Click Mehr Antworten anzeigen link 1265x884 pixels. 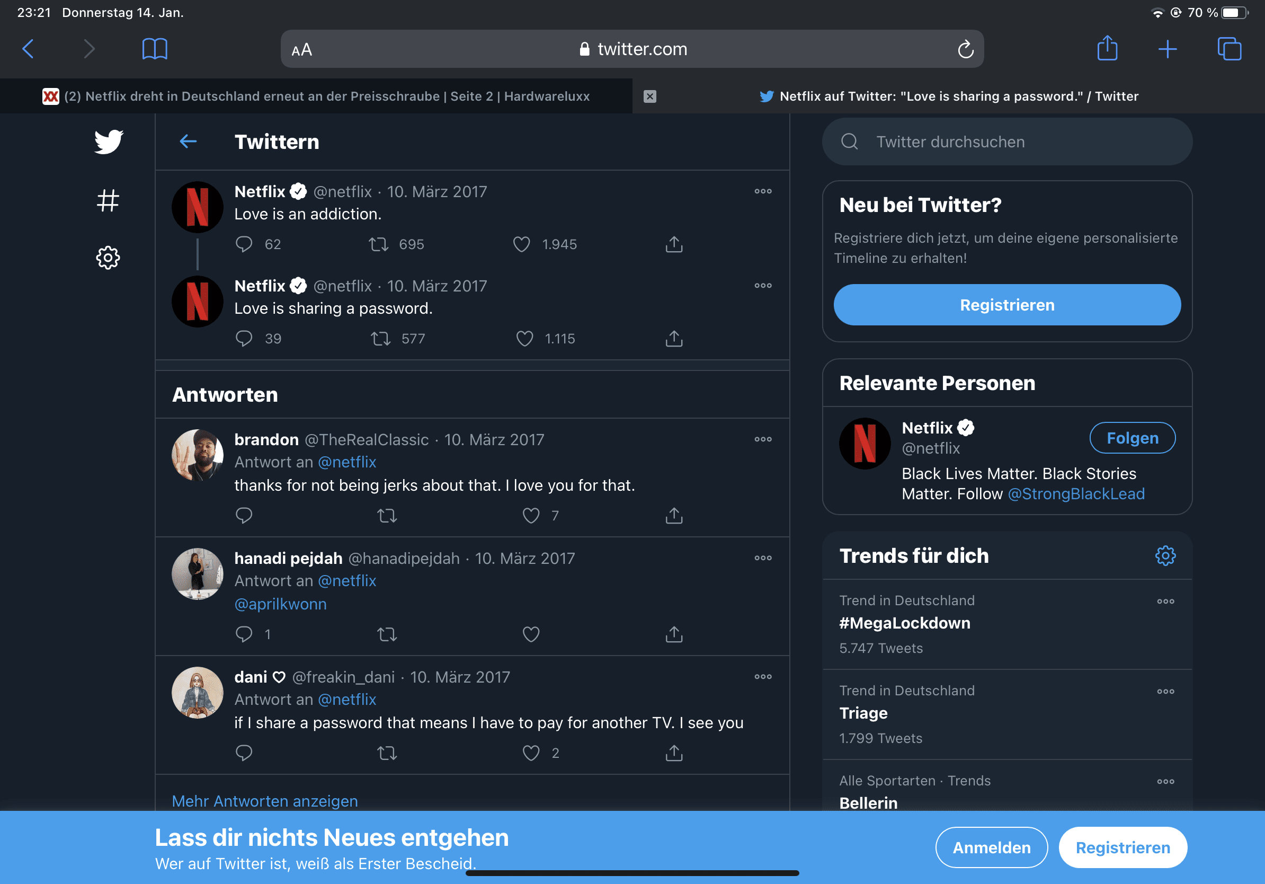(264, 800)
